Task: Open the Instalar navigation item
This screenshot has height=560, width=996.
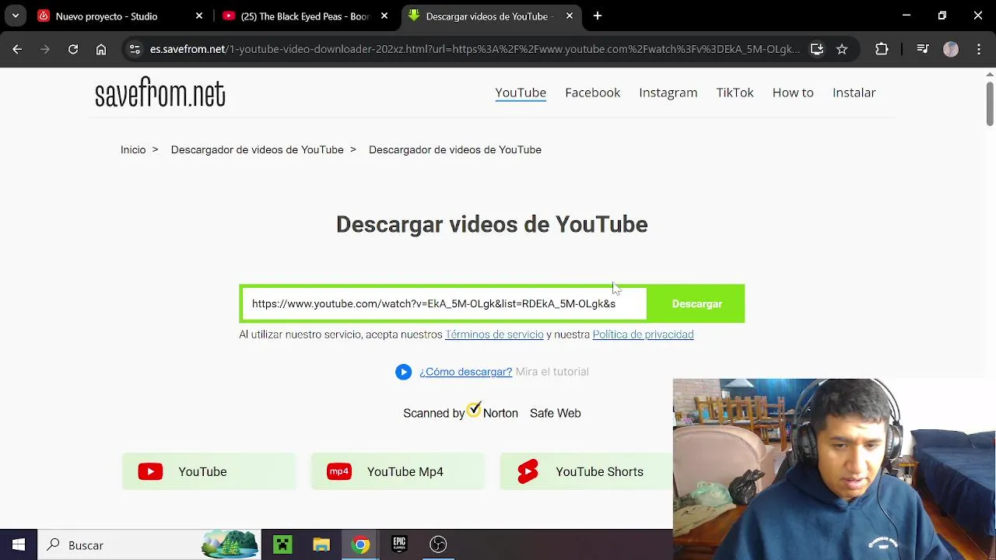Action: point(854,93)
